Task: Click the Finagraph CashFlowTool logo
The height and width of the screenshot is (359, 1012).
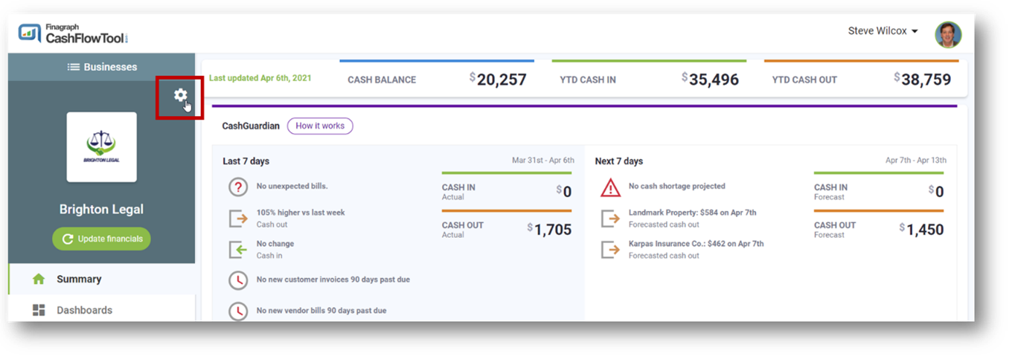Action: pyautogui.click(x=74, y=33)
